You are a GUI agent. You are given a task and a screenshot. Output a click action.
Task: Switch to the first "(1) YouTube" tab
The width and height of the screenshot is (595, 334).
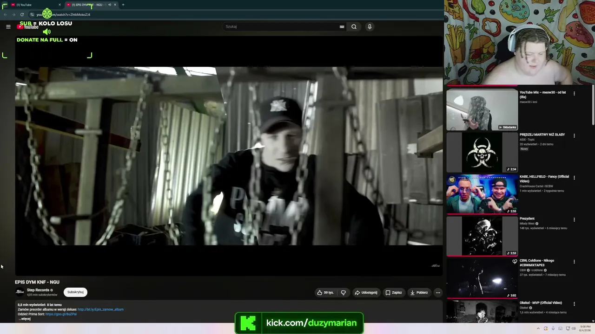[35, 5]
